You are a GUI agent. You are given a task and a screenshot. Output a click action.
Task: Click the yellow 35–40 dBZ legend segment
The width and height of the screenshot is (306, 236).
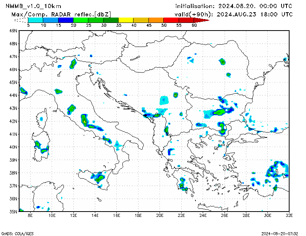tap(126, 20)
